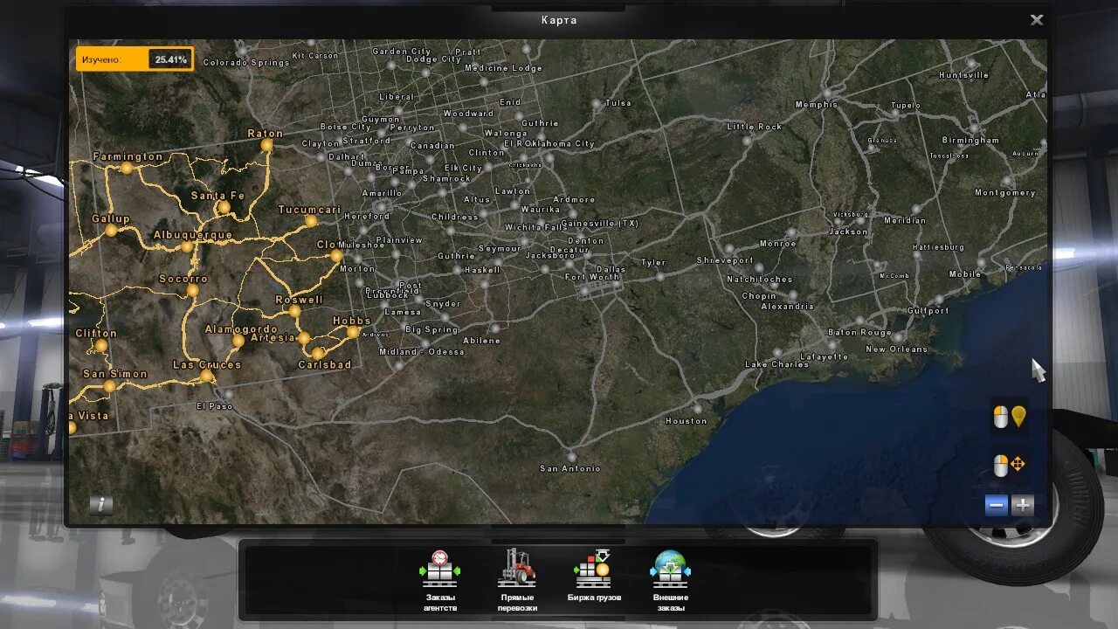Click the Wichita Falls city label
Viewport: 1118px width, 629px height.
coord(536,227)
